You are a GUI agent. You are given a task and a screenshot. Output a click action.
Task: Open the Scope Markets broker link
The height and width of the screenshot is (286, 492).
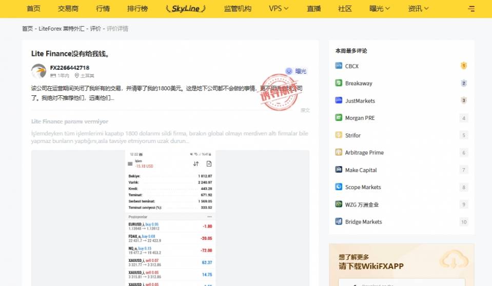363,187
